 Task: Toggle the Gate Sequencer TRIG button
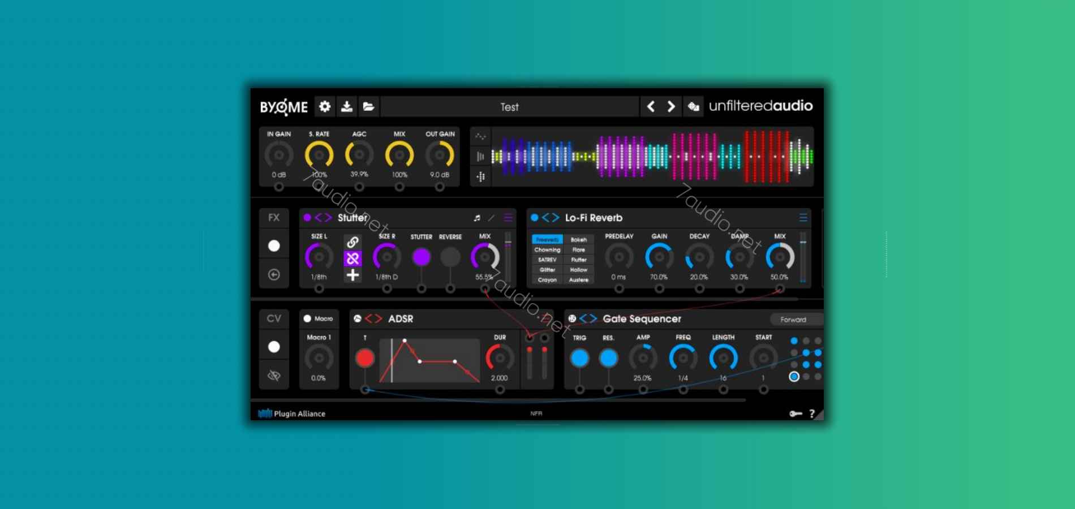tap(579, 358)
